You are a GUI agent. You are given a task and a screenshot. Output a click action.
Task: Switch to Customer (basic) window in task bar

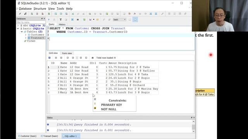point(27,136)
